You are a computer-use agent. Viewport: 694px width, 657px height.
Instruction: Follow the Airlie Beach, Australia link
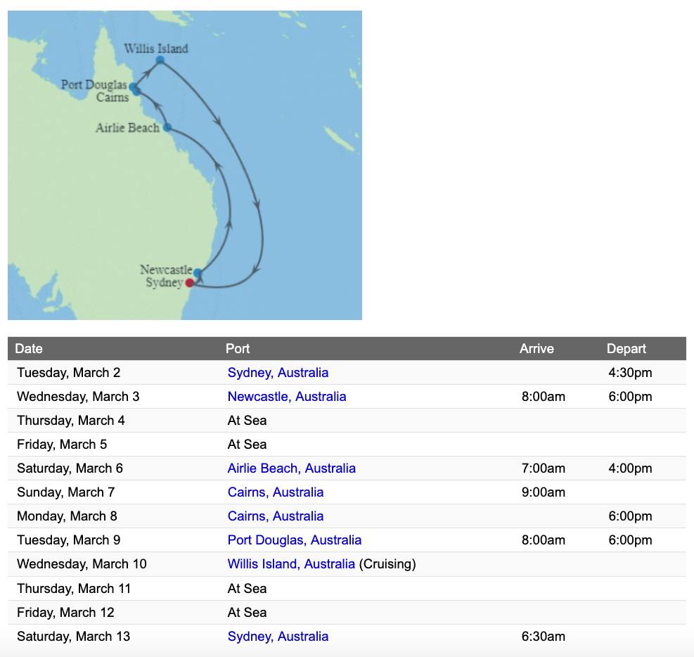[x=291, y=468]
